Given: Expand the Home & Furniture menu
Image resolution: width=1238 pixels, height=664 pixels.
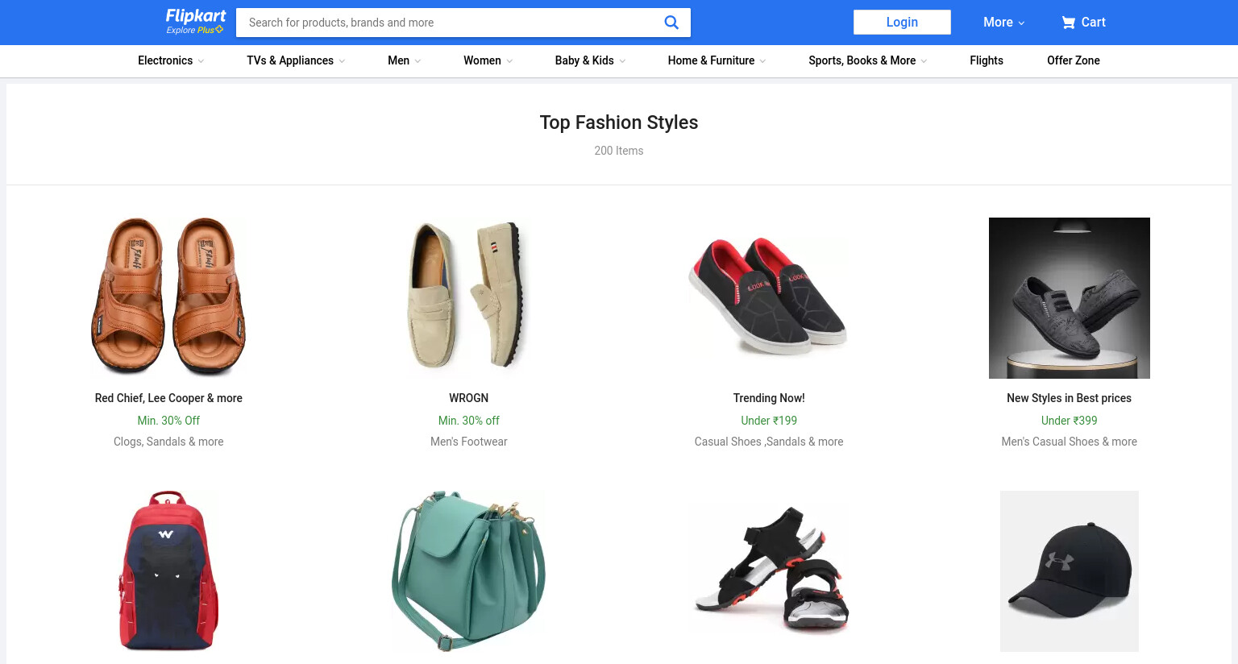Looking at the screenshot, I should pyautogui.click(x=717, y=60).
